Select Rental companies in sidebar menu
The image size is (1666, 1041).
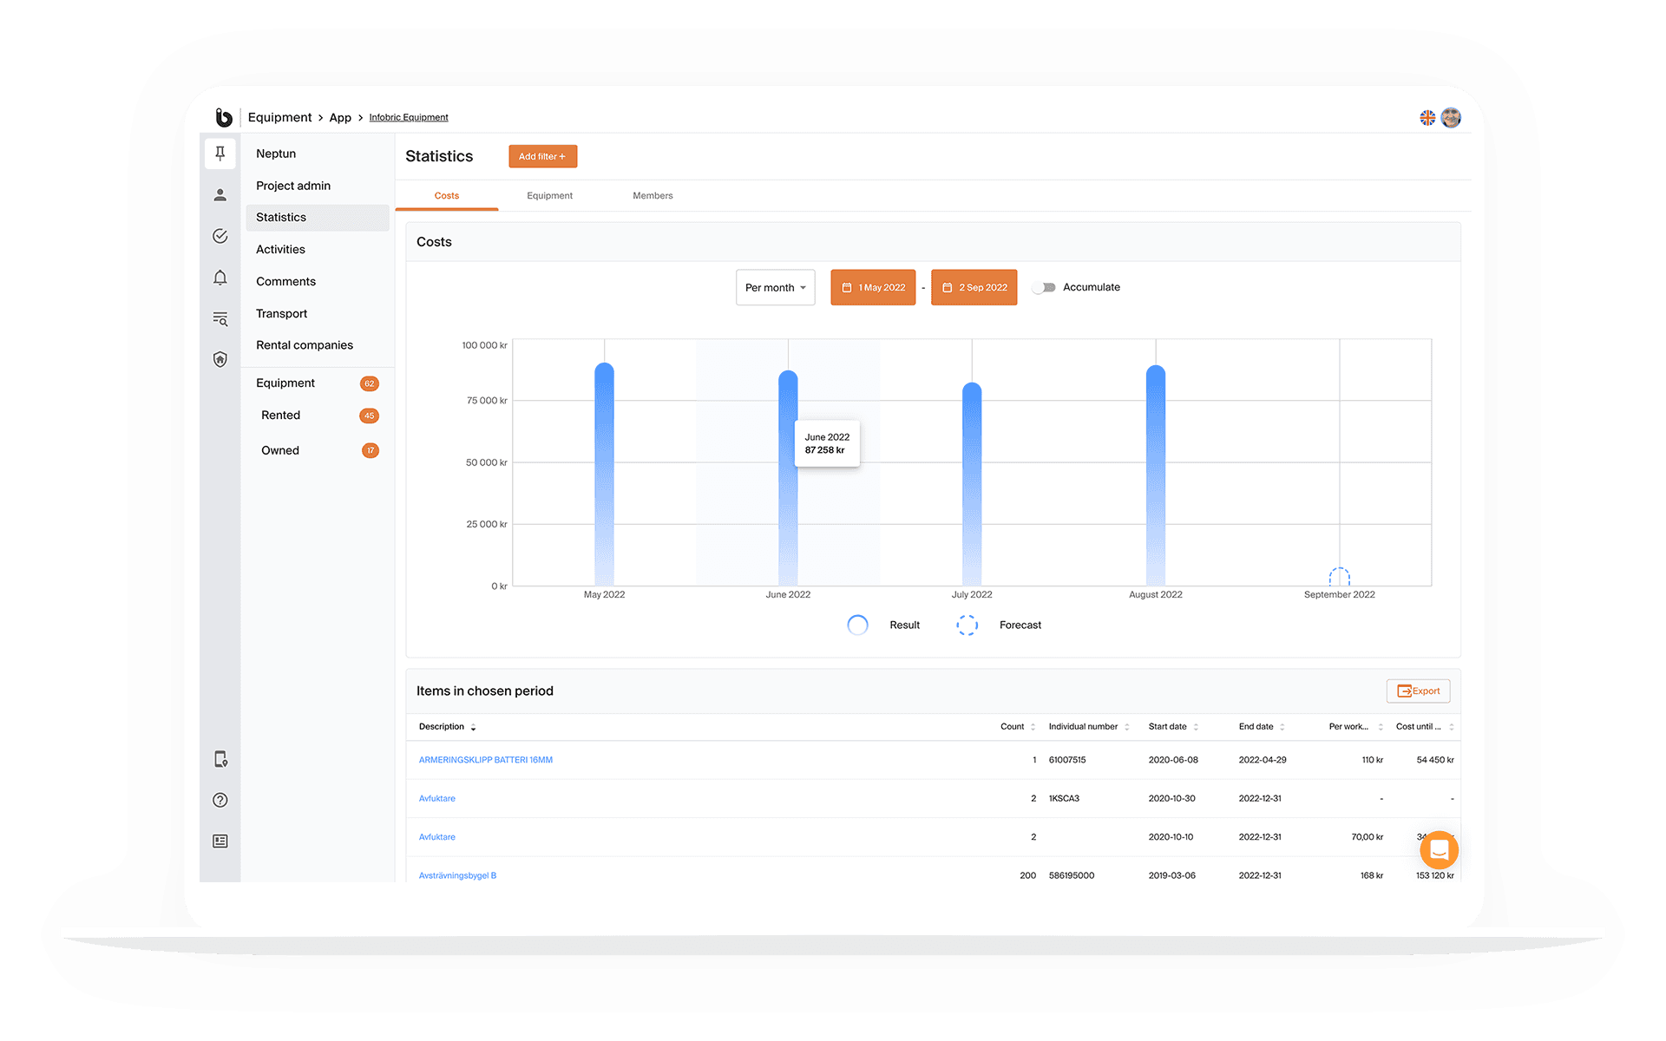click(305, 345)
